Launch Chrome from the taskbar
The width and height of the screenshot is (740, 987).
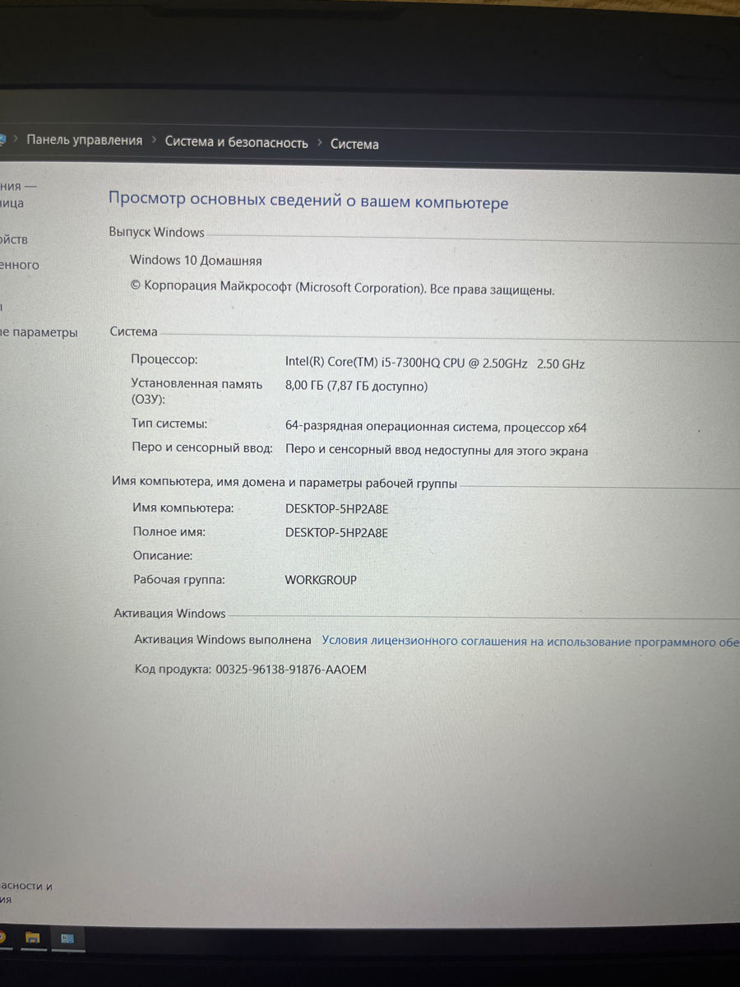(3, 938)
